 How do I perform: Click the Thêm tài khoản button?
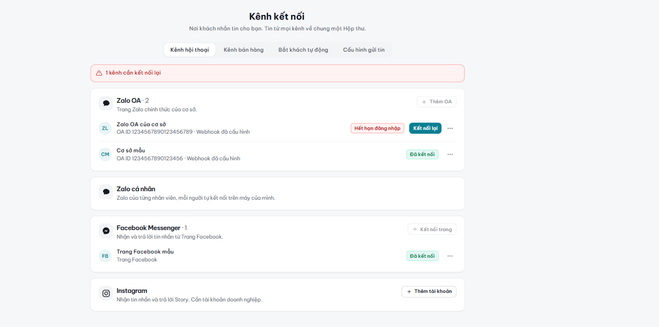coord(429,292)
